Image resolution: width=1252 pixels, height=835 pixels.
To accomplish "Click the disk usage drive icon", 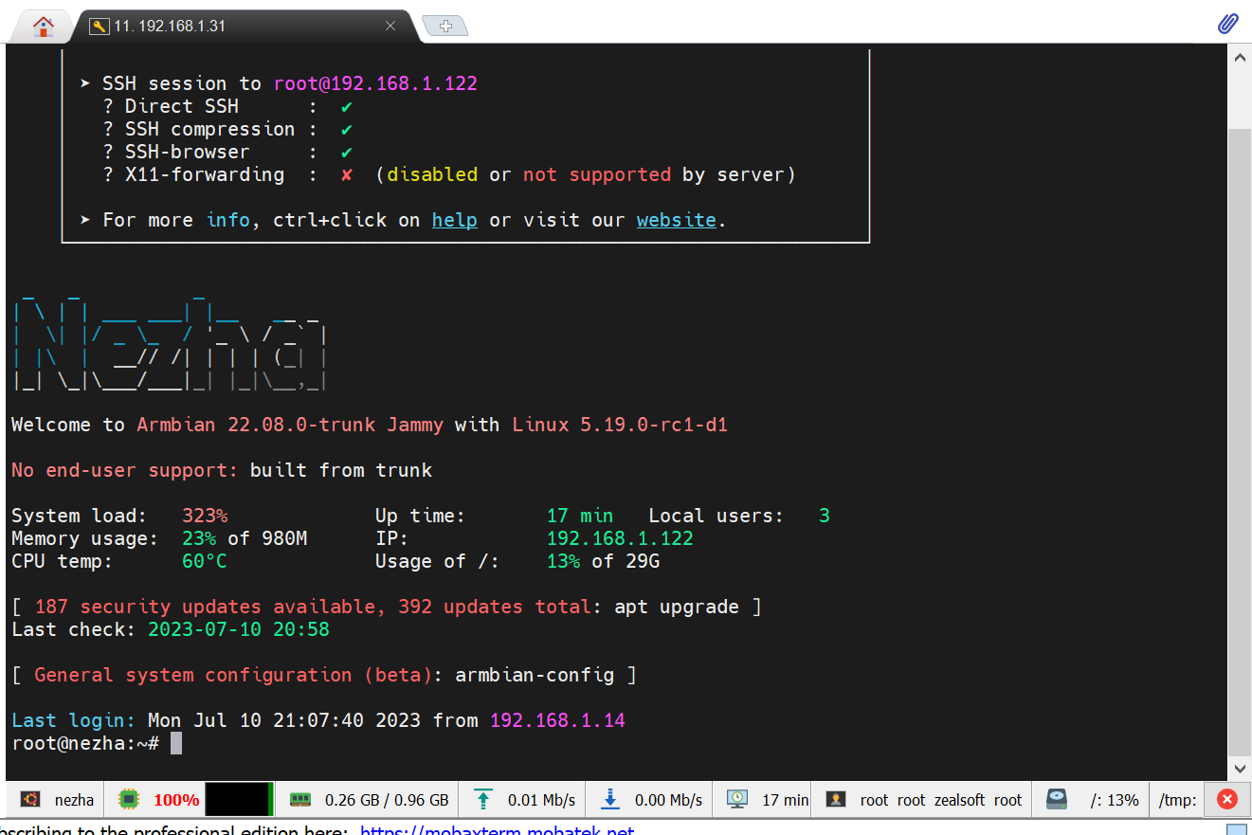I will (x=1058, y=800).
